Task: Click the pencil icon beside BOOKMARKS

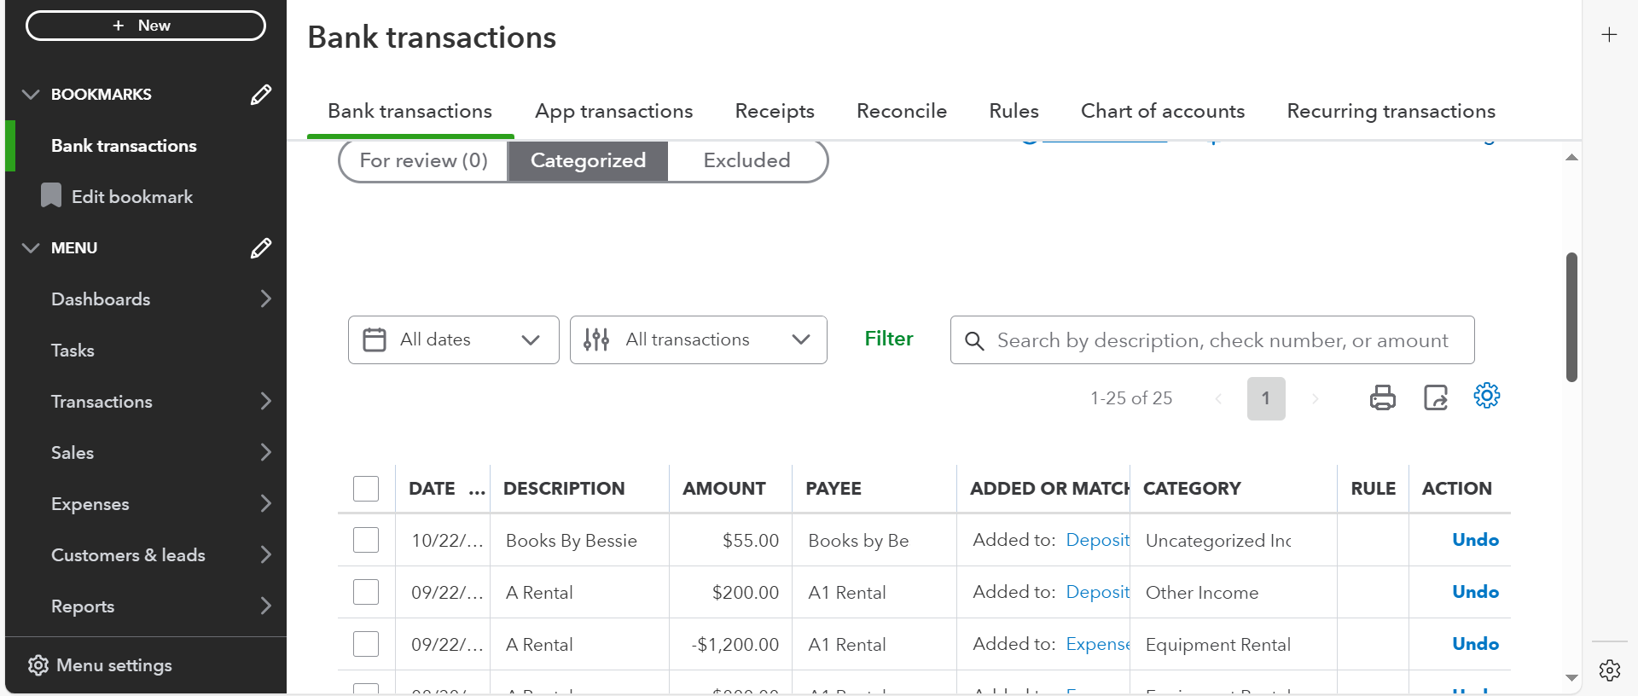Action: (x=261, y=95)
